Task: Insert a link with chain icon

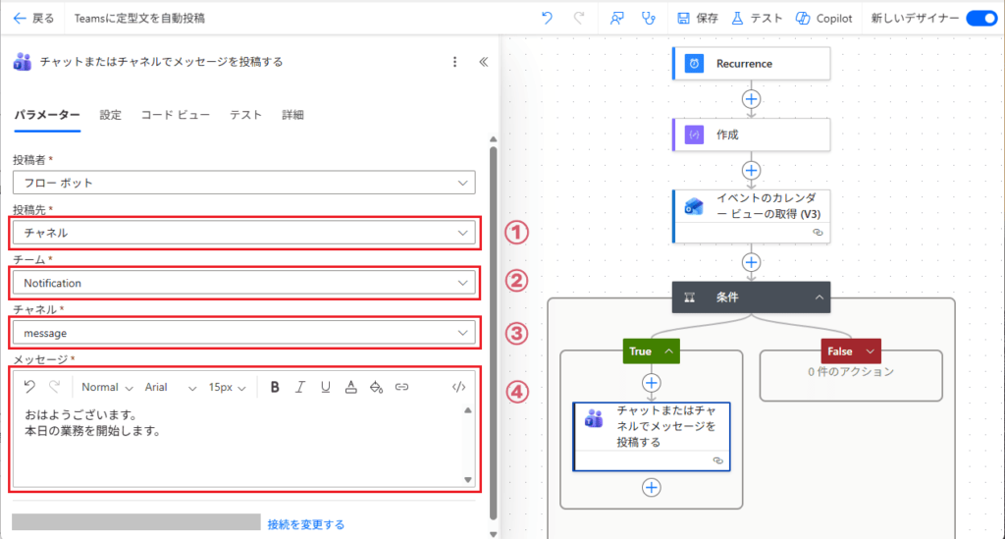Action: click(401, 387)
